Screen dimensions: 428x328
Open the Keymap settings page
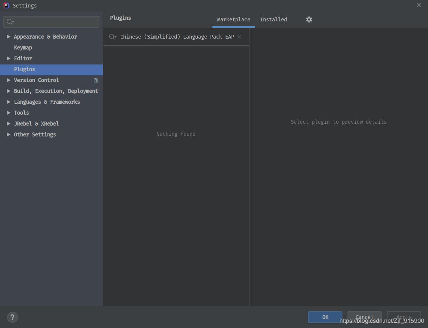coord(23,48)
